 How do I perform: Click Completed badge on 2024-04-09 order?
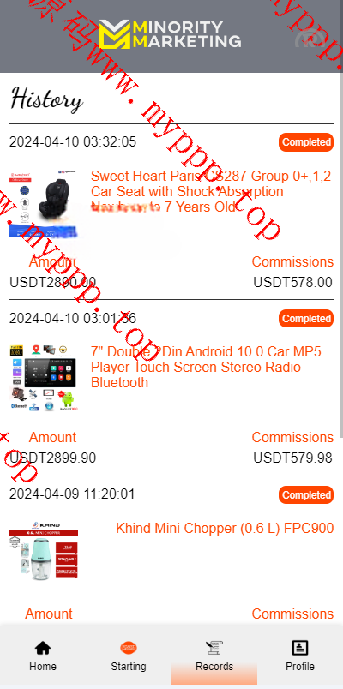point(306,494)
